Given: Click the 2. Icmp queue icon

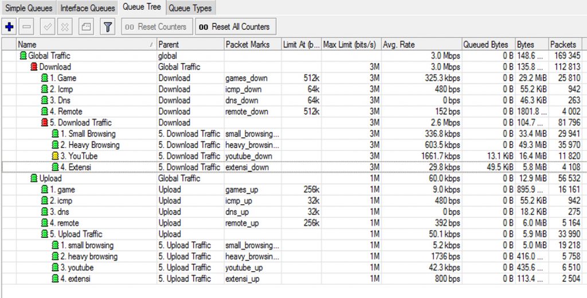Looking at the screenshot, I should 45,89.
